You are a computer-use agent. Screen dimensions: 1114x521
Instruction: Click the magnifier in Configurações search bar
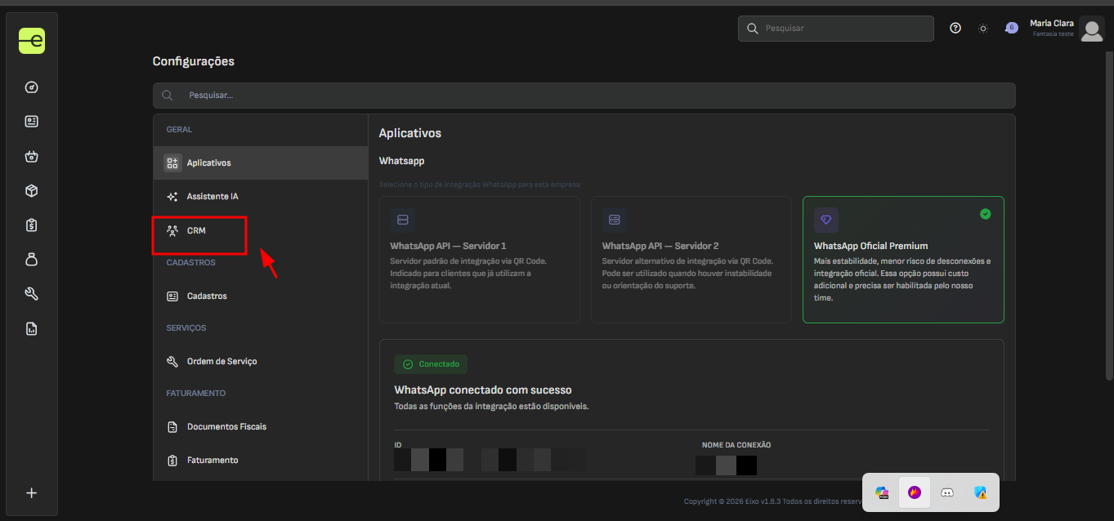(x=168, y=96)
